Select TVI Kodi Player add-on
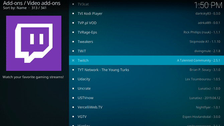224x126 pixels. point(146,13)
